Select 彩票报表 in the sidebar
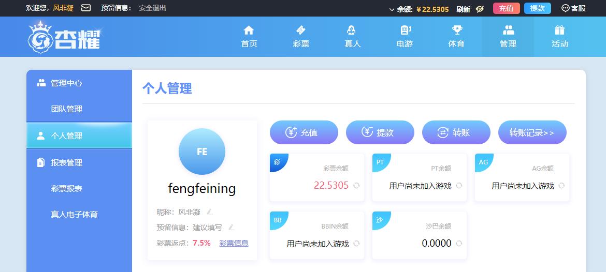 (79, 189)
